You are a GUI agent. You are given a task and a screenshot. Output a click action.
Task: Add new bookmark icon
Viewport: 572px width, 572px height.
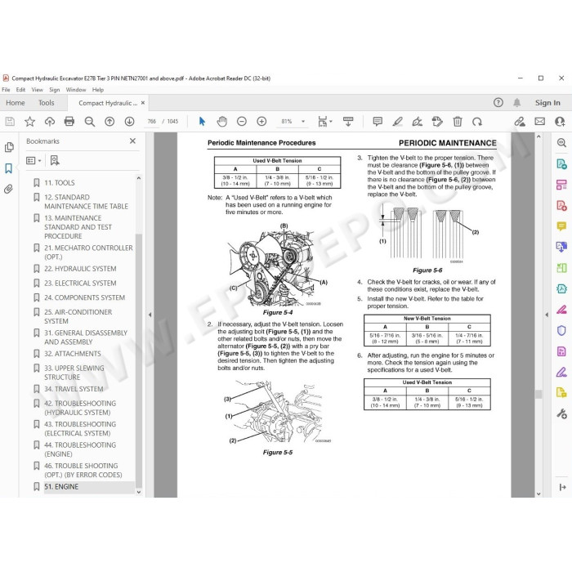click(55, 160)
